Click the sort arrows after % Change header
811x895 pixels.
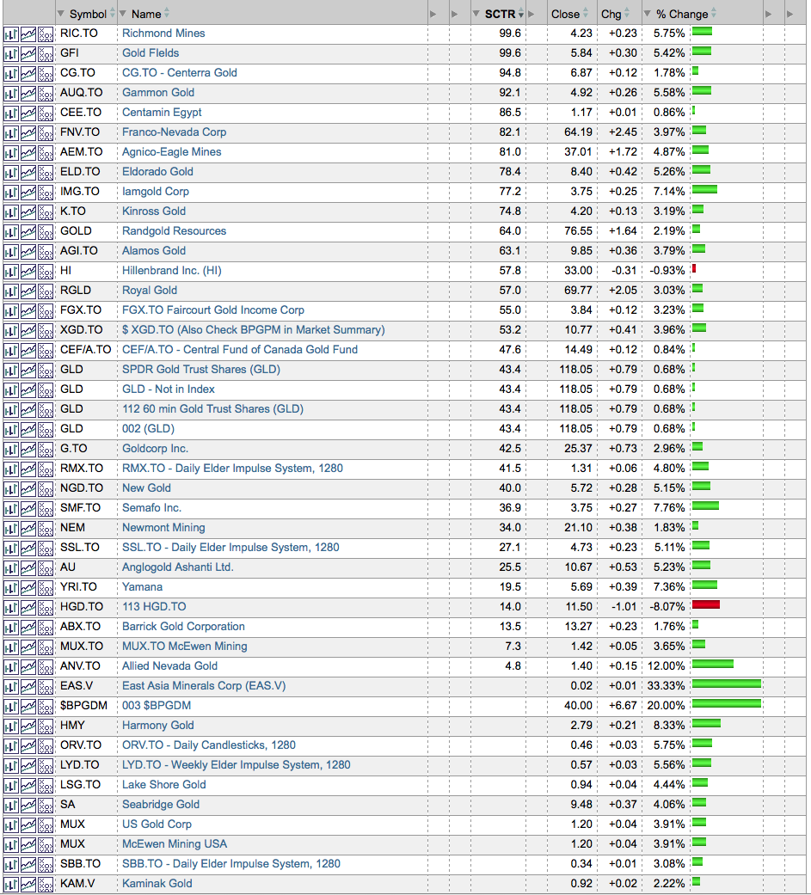pyautogui.click(x=714, y=14)
